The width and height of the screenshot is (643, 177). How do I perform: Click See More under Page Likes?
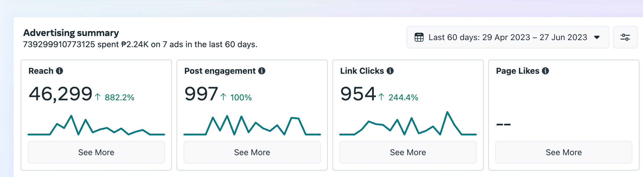(564, 152)
